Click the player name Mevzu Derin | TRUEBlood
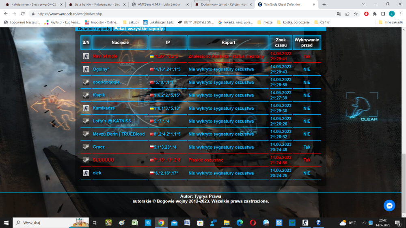 119,134
